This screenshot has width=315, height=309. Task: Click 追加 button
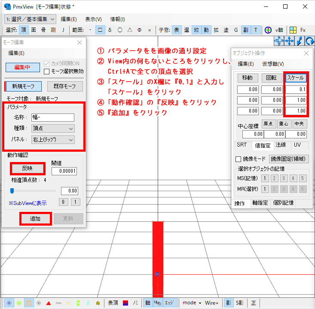coord(35,219)
